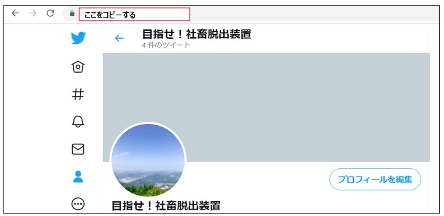Expand the More menu ellipsis circle icon

point(78,203)
